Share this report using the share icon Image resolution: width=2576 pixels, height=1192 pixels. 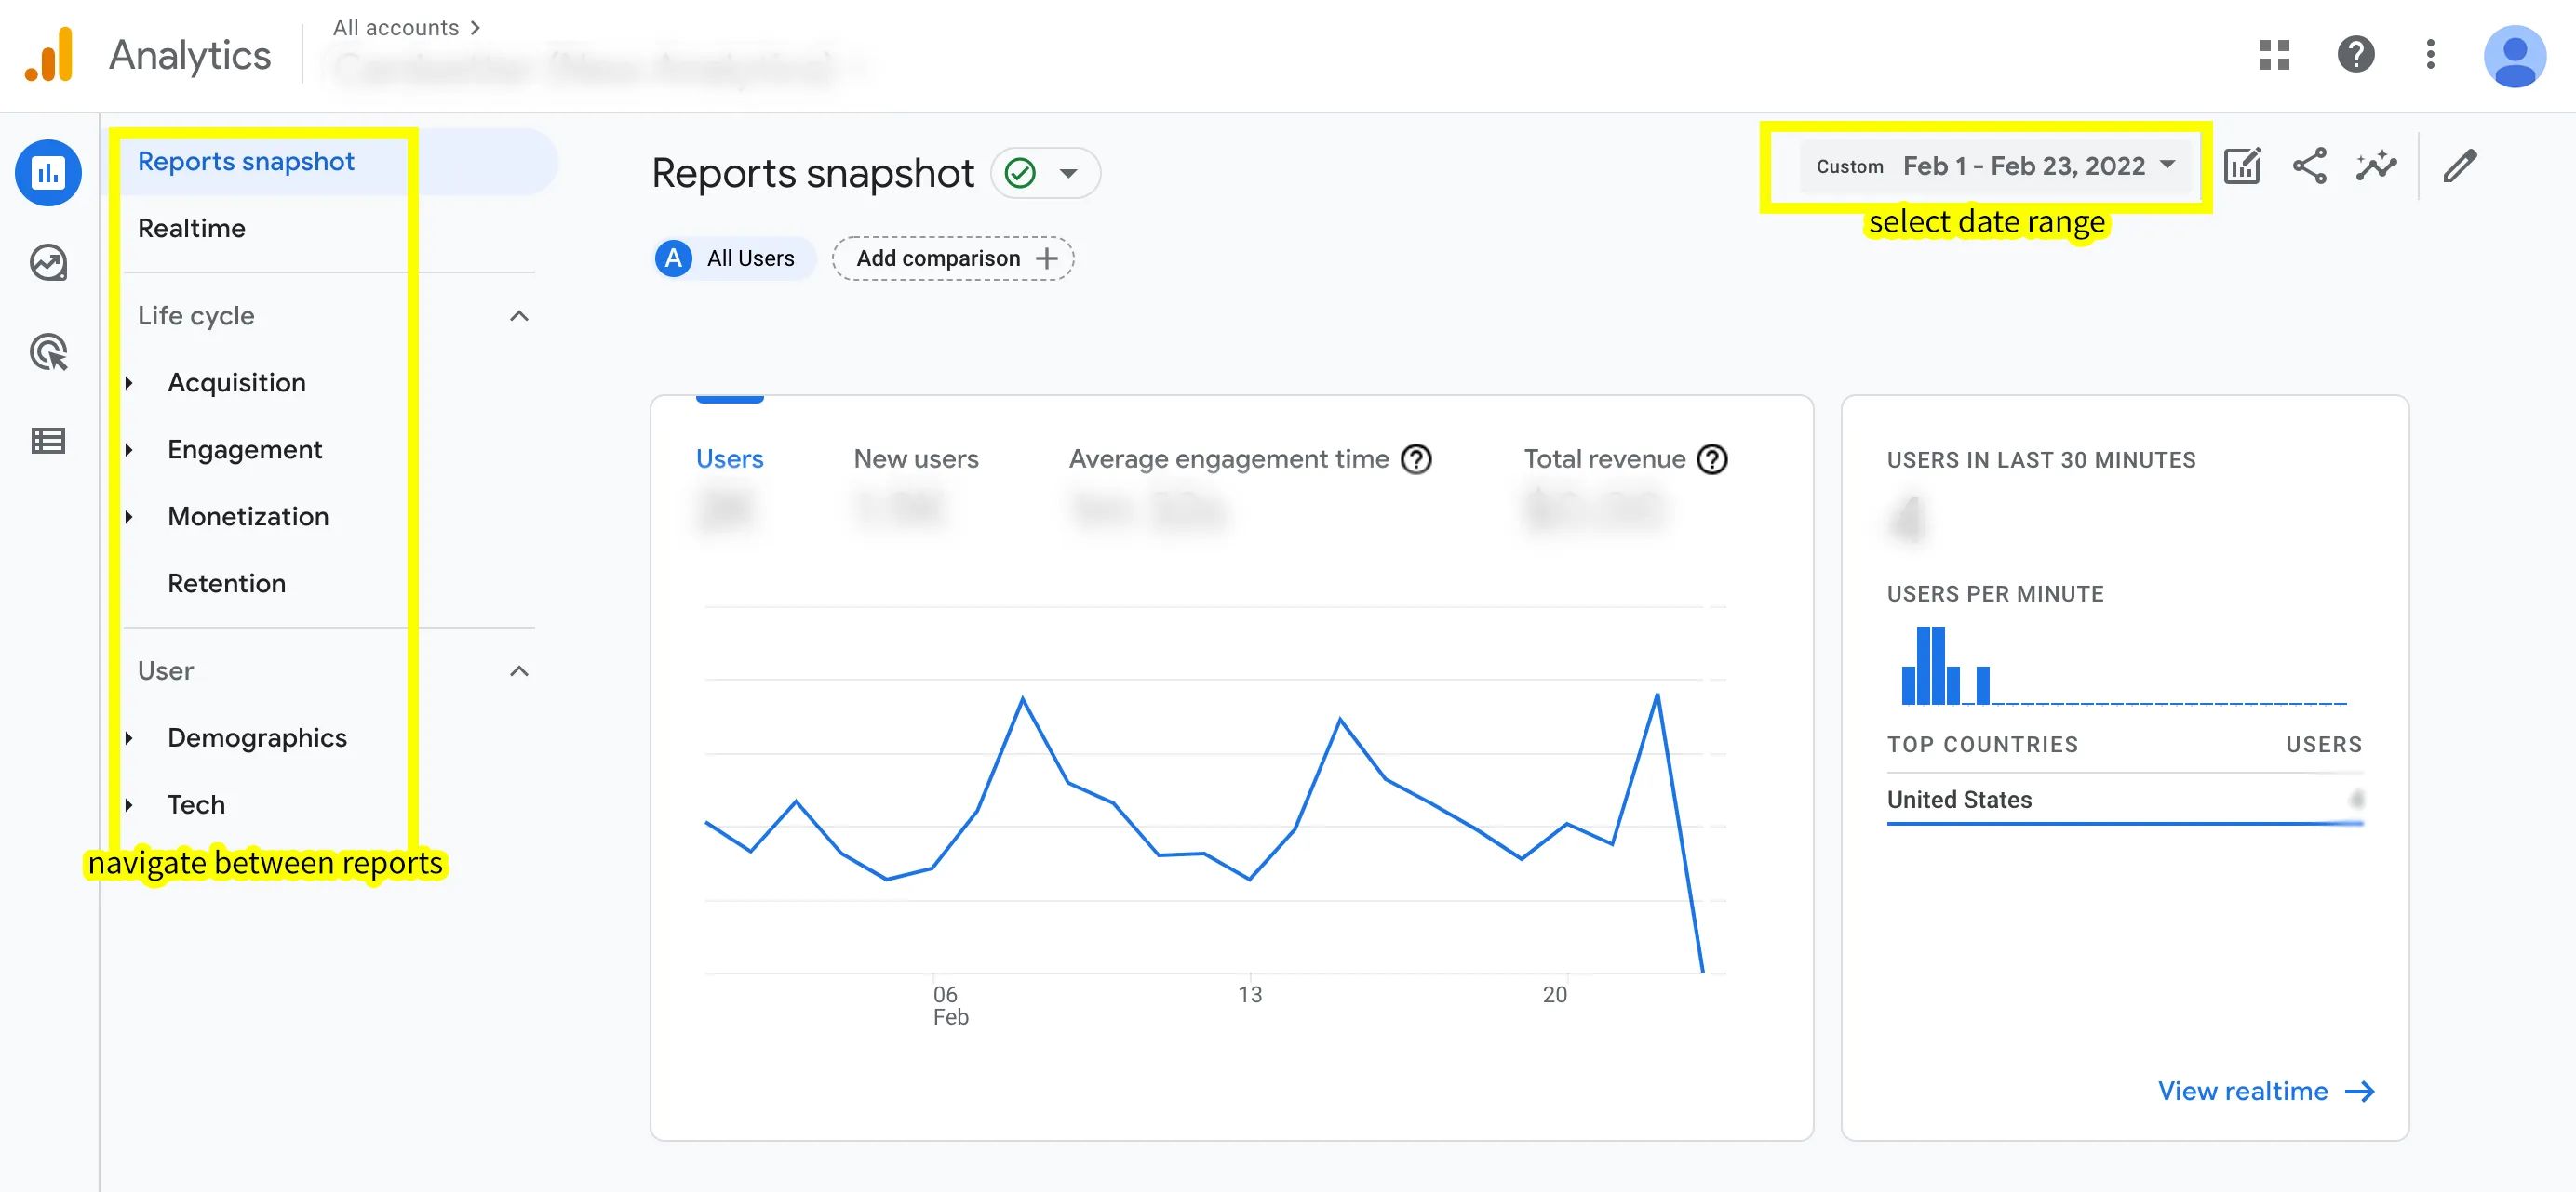coord(2310,166)
